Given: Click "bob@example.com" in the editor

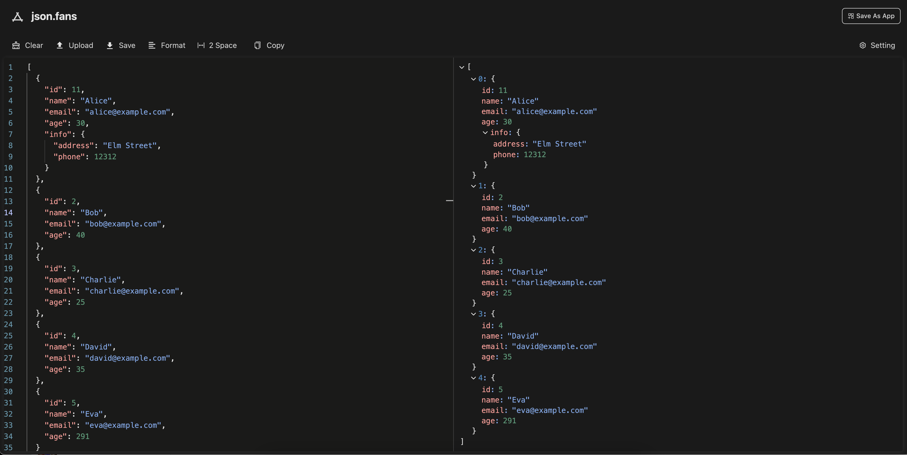Looking at the screenshot, I should tap(123, 224).
